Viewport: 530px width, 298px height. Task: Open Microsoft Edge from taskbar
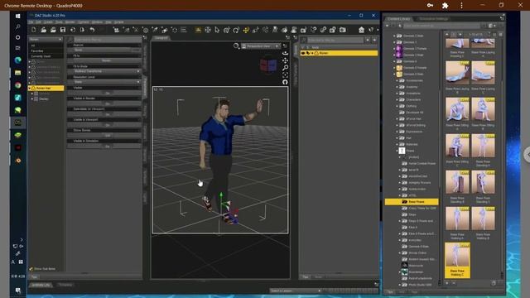click(18, 60)
